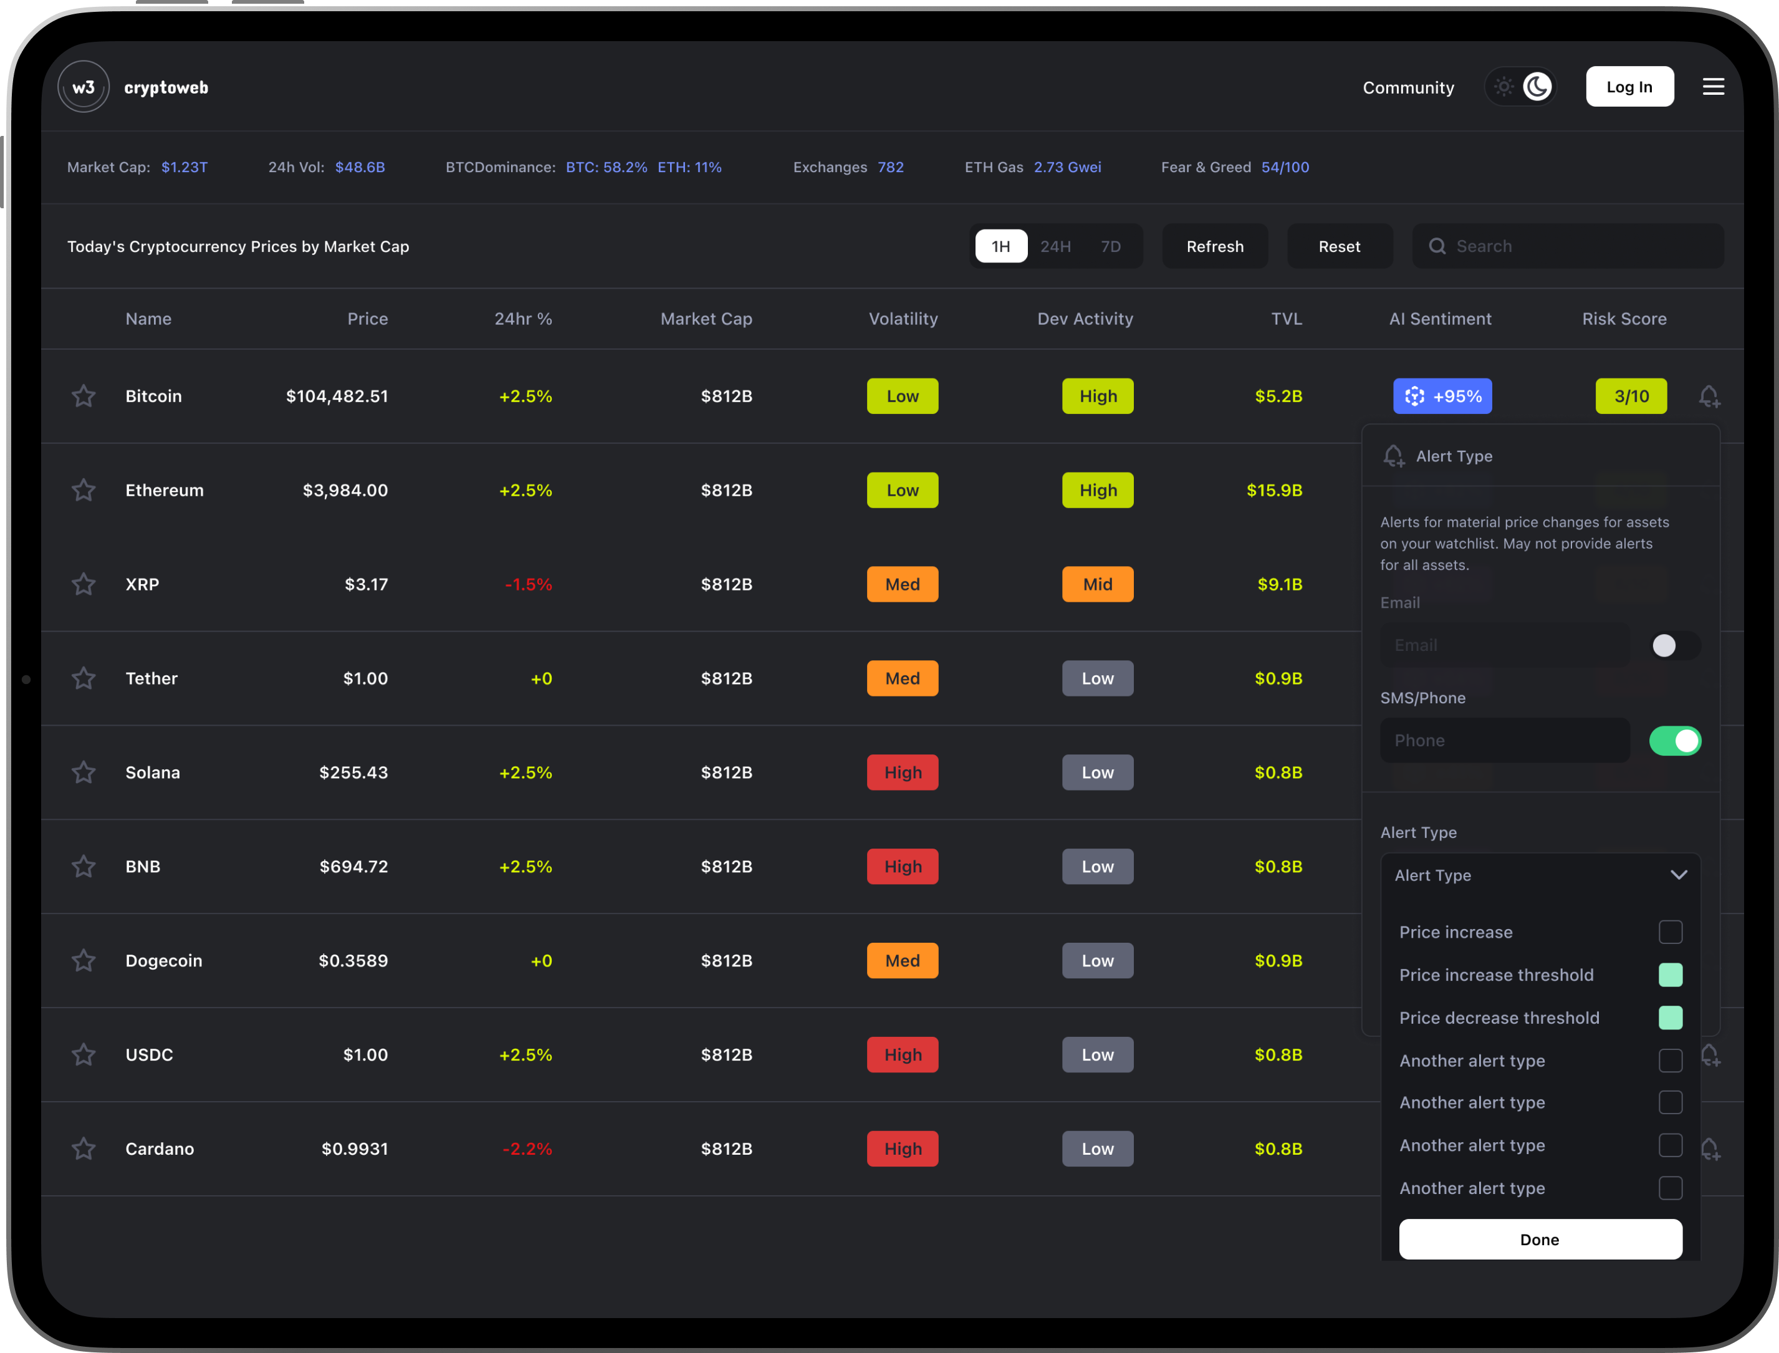
Task: Switch to the 7D timeframe tab
Action: [1110, 246]
